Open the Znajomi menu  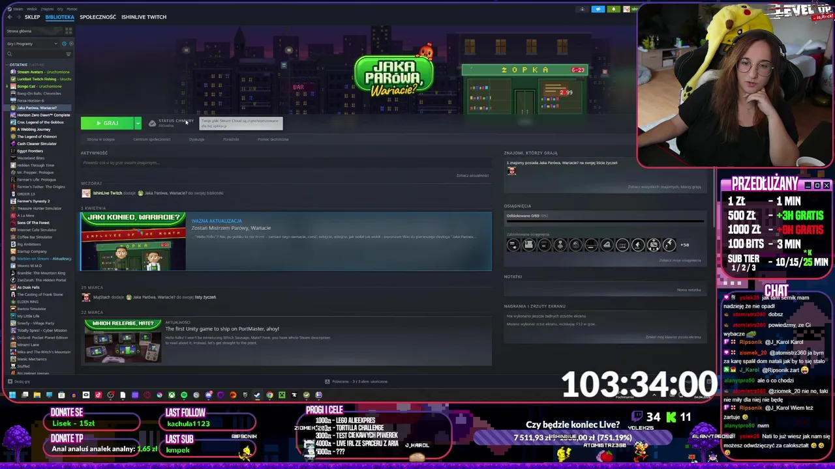(x=47, y=9)
